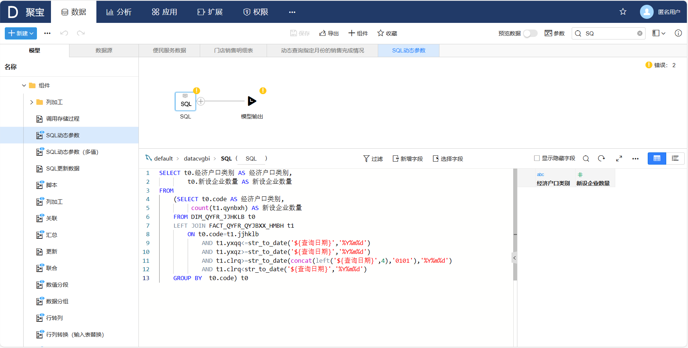Check the 显示隐藏字段 checkbox
The height and width of the screenshot is (348, 688).
tap(537, 158)
